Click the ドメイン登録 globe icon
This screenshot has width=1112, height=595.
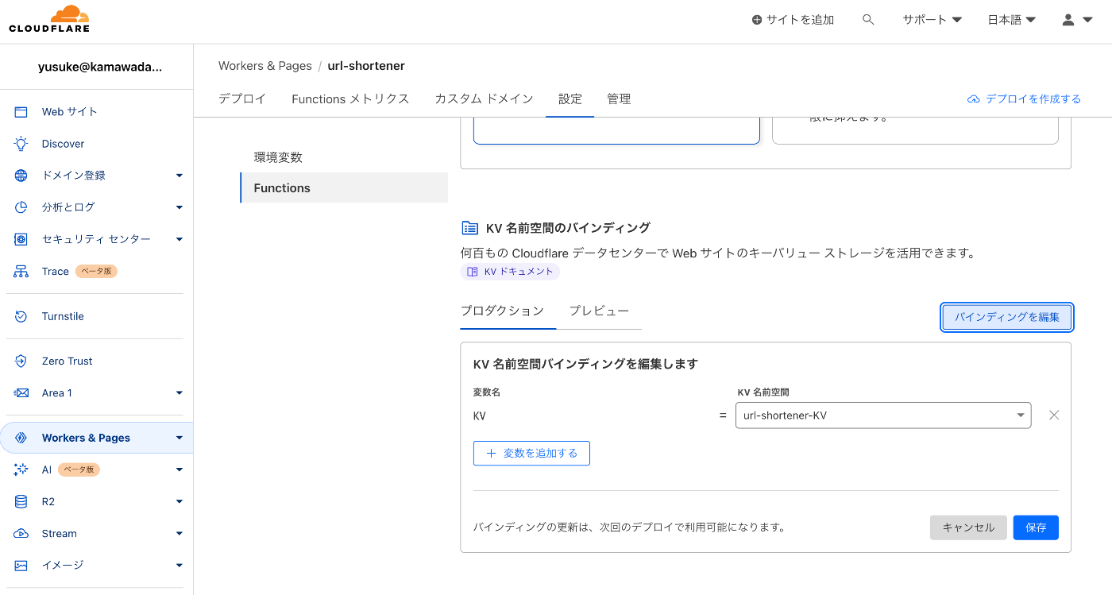tap(21, 176)
